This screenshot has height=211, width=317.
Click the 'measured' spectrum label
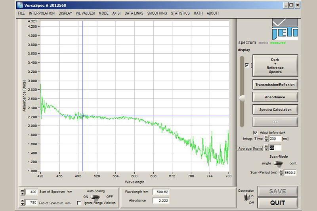(278, 43)
